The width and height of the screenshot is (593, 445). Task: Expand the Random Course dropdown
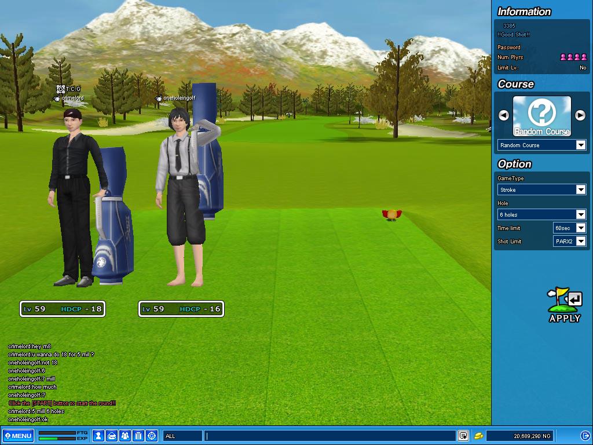coord(581,145)
